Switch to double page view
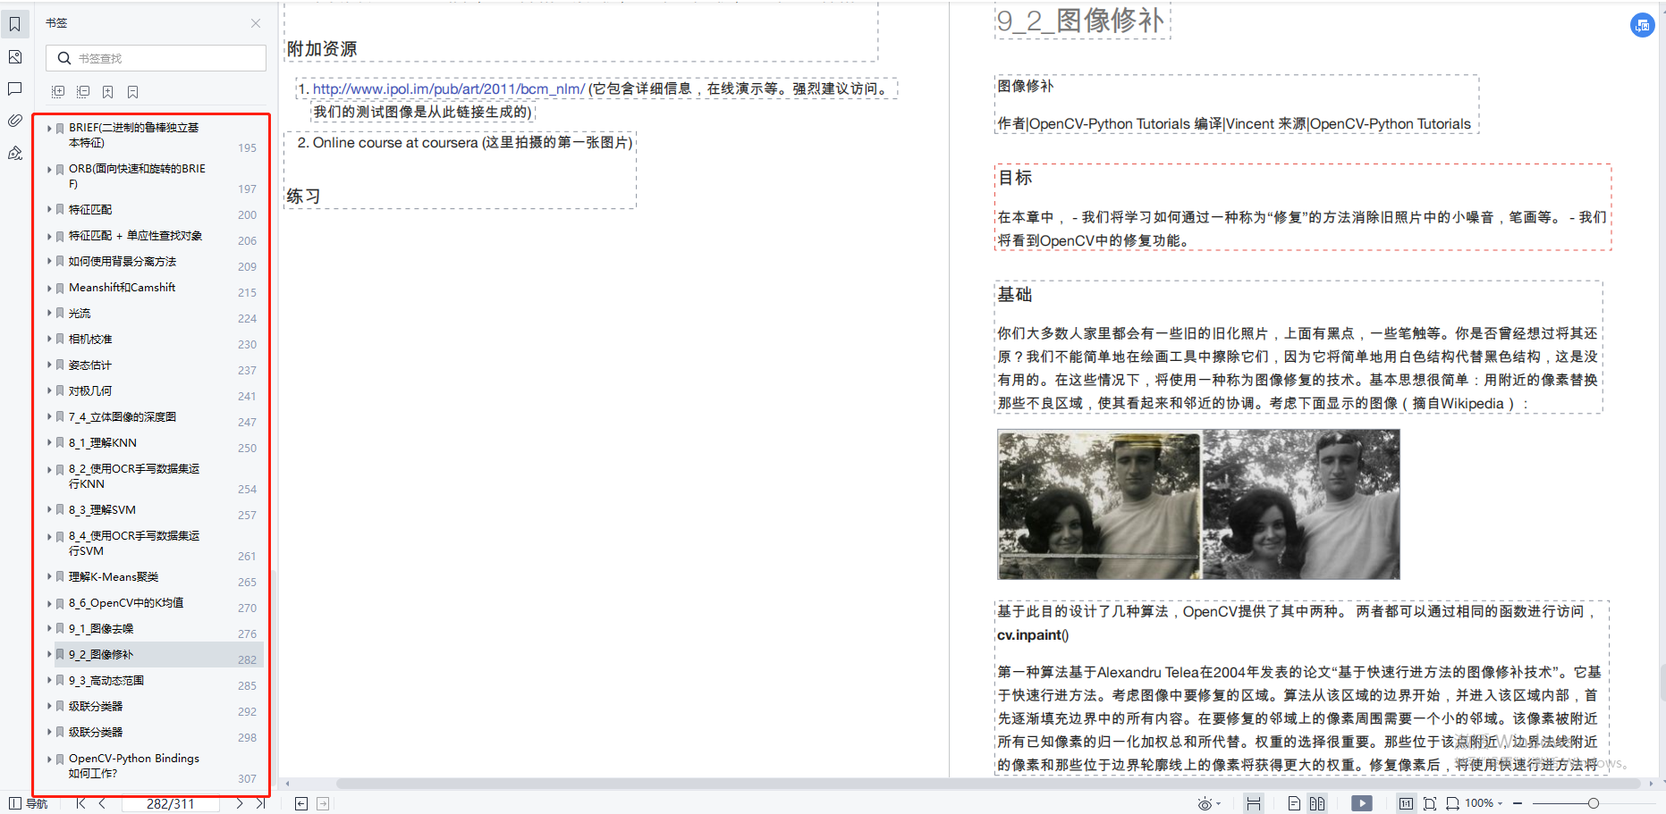The height and width of the screenshot is (814, 1666). click(x=1317, y=803)
